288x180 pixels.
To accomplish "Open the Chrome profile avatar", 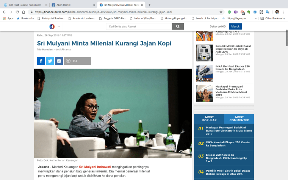I will coord(277,12).
